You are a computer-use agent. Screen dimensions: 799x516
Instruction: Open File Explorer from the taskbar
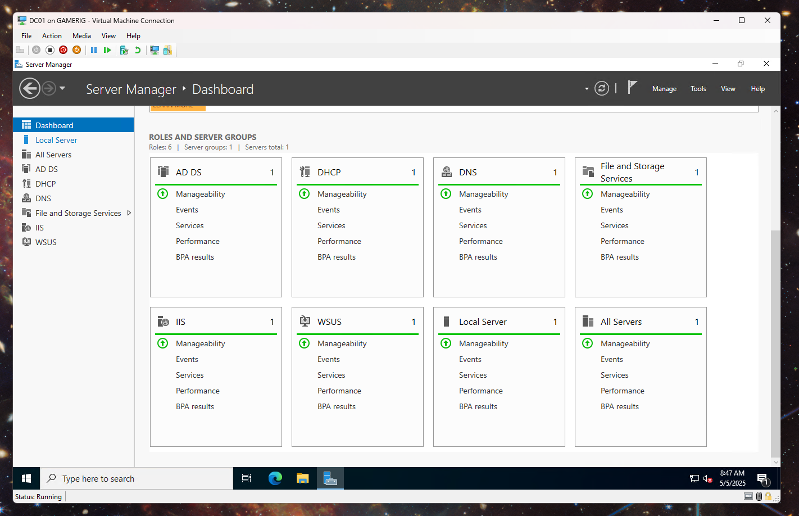coord(303,478)
